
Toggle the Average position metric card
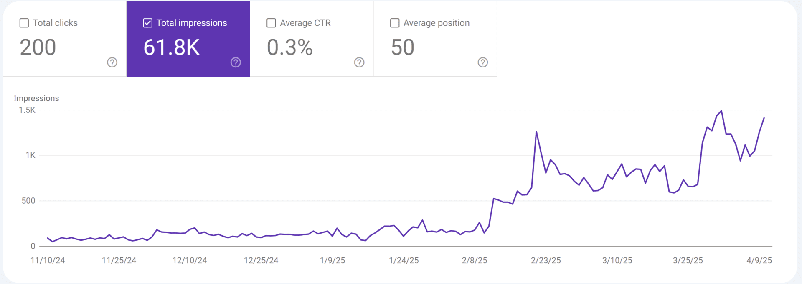(x=434, y=38)
